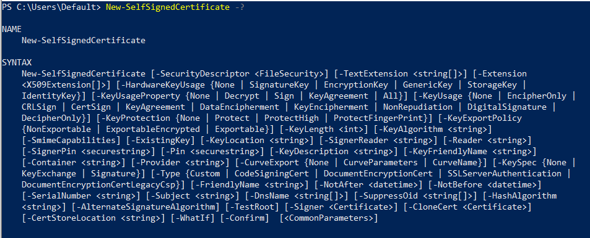Click the NAME heading
The width and height of the screenshot is (590, 238).
point(12,29)
